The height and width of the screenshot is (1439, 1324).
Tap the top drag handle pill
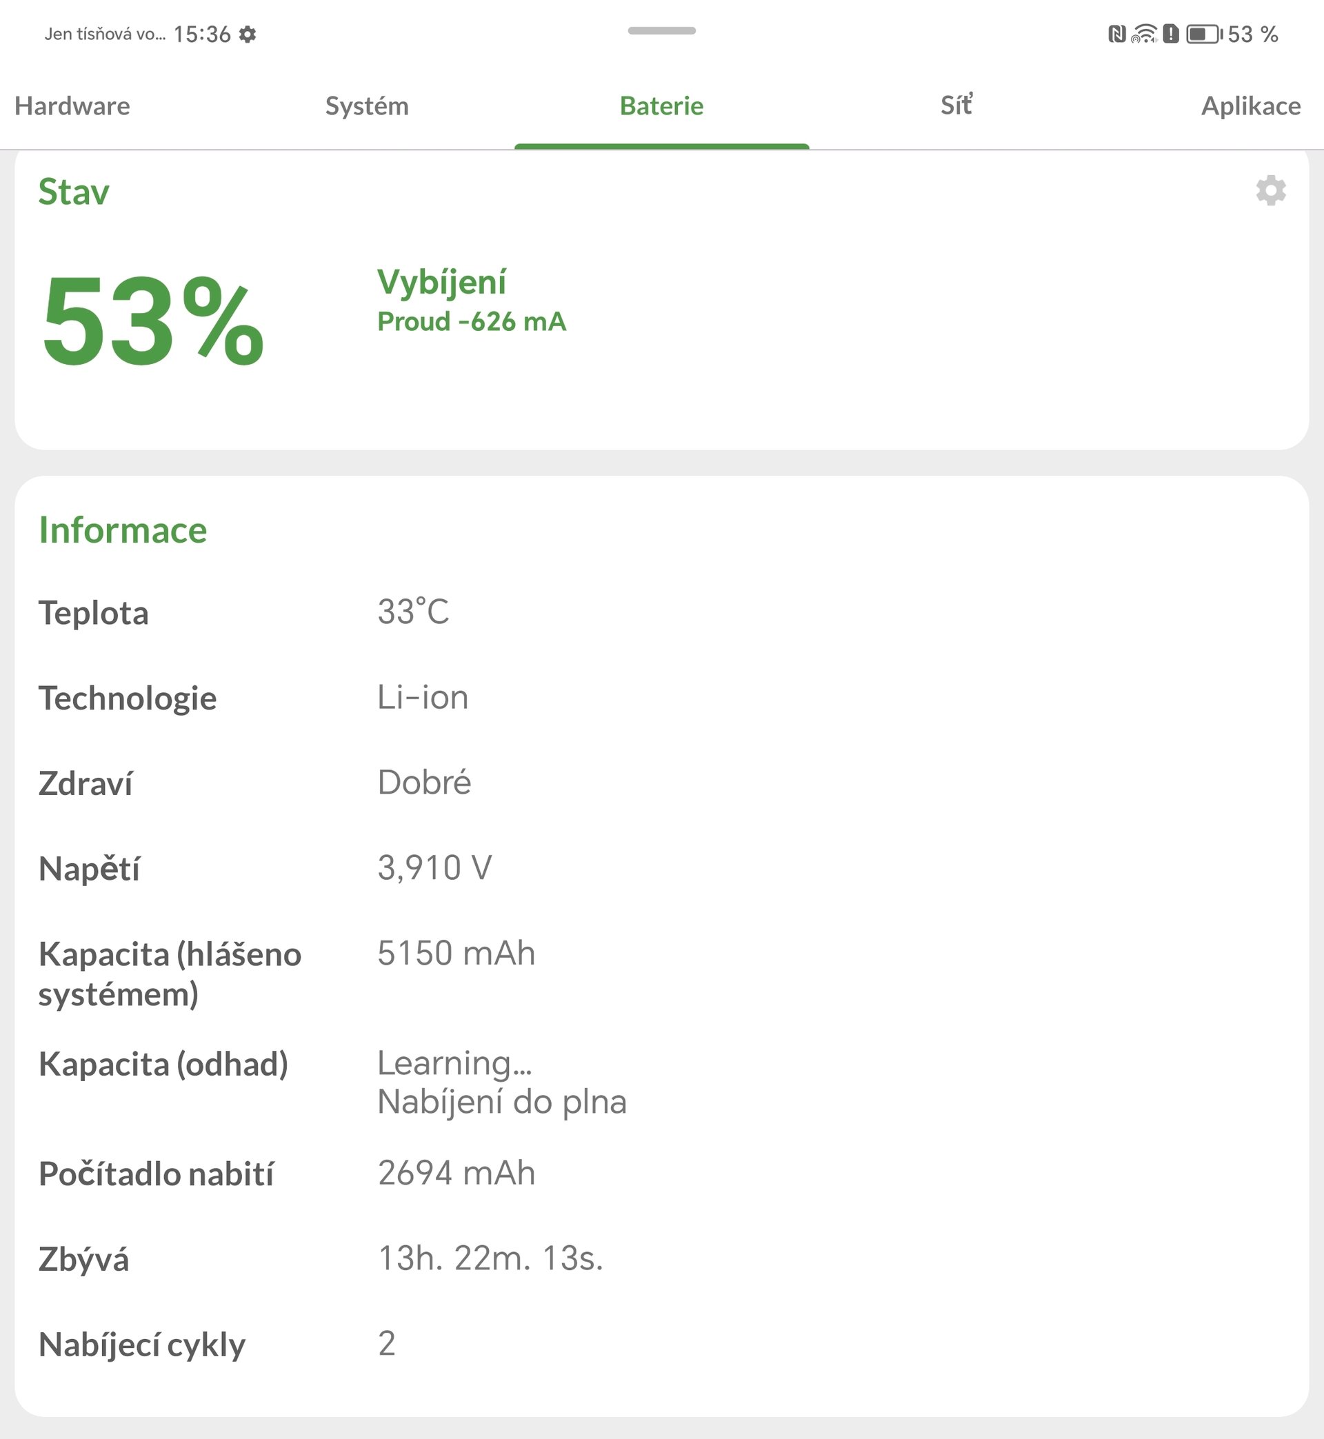pyautogui.click(x=661, y=31)
